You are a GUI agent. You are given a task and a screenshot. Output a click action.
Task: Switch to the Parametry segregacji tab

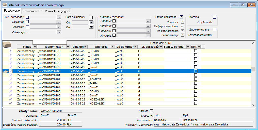57,11
